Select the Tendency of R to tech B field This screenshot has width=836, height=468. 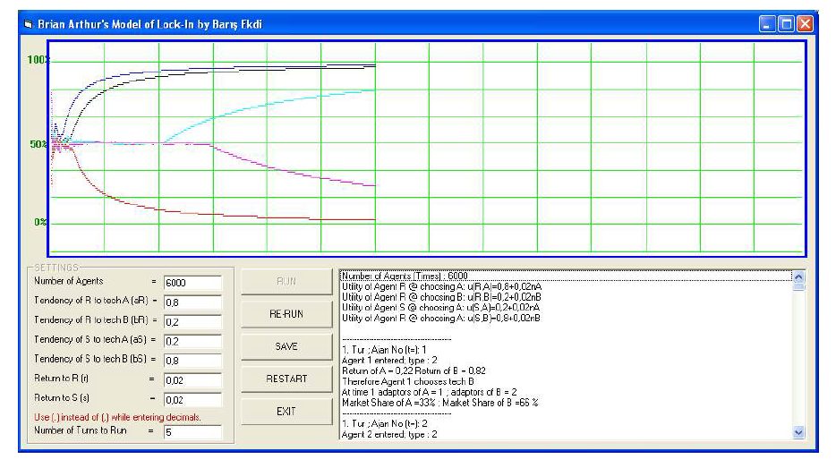[x=192, y=322]
